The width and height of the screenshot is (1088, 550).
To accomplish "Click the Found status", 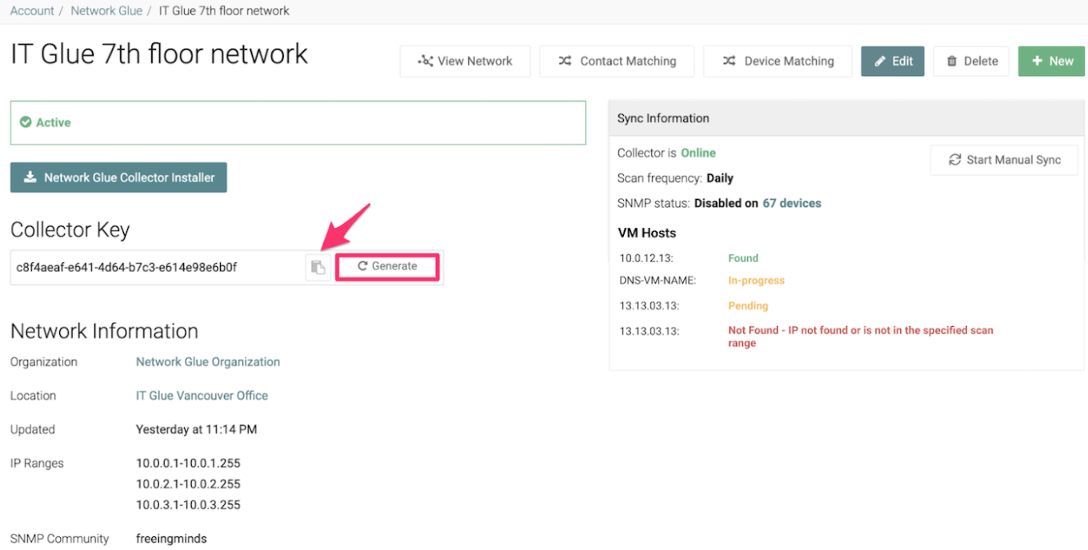I will [x=743, y=258].
